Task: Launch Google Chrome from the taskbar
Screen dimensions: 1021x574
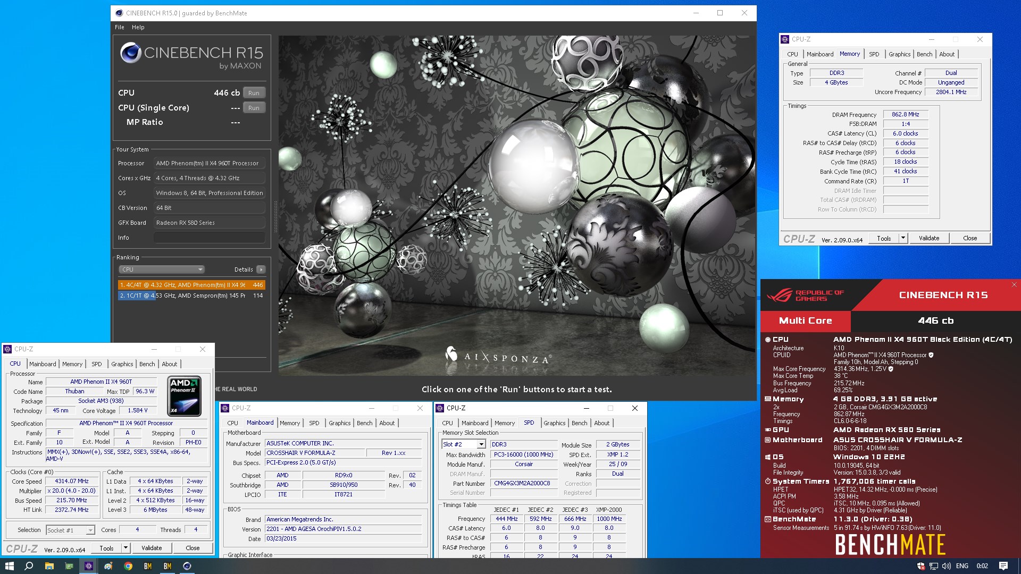Action: pyautogui.click(x=128, y=566)
